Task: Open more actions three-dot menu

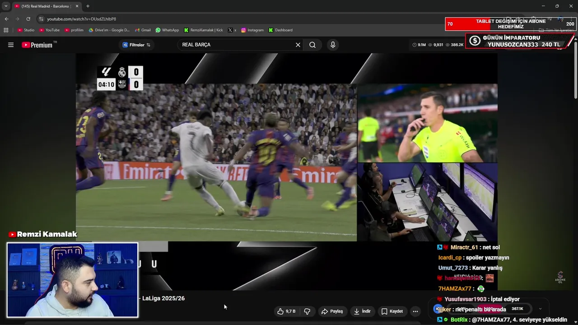Action: (415, 311)
